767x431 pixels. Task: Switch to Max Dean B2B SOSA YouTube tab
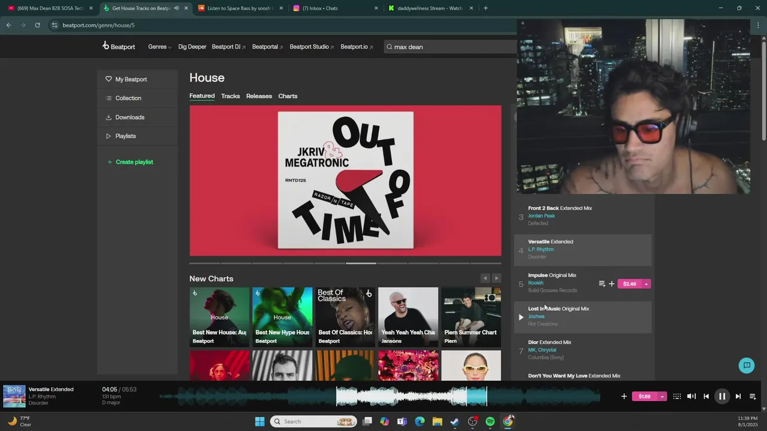coord(49,8)
